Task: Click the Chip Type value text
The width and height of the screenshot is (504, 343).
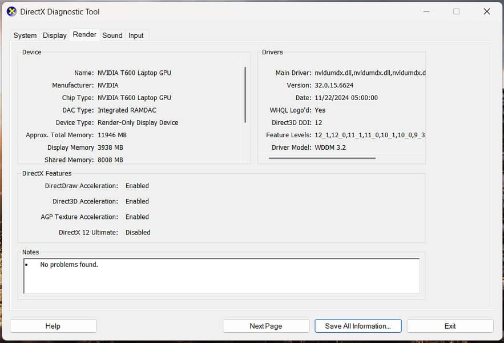Action: click(x=134, y=98)
